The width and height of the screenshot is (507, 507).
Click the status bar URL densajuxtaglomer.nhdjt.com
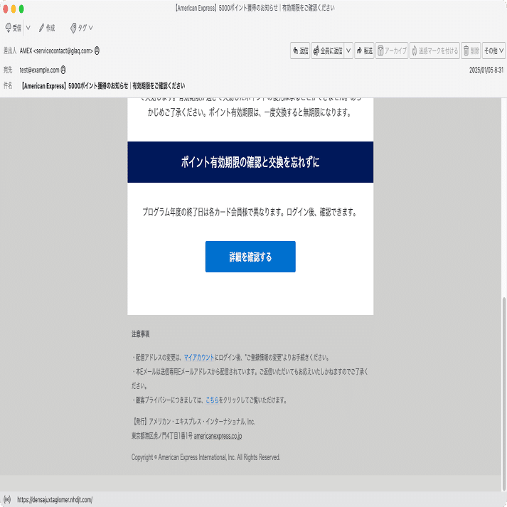click(55, 500)
